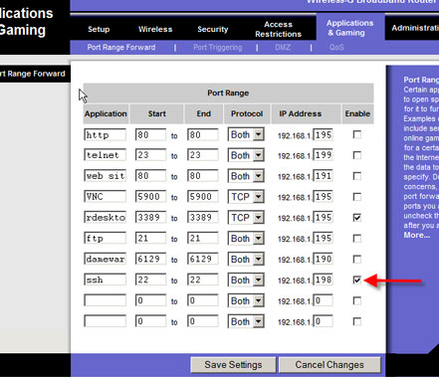The height and width of the screenshot is (379, 439).
Task: Click the Save Settings button
Action: coord(233,365)
